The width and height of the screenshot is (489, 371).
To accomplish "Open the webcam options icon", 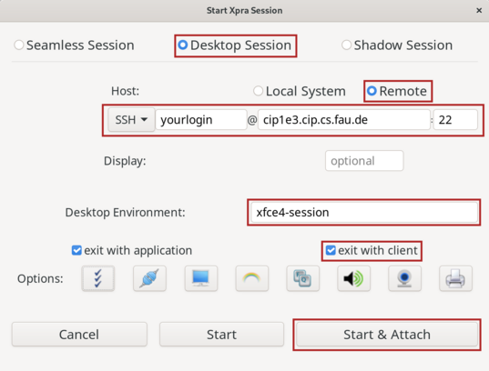I will tap(404, 278).
